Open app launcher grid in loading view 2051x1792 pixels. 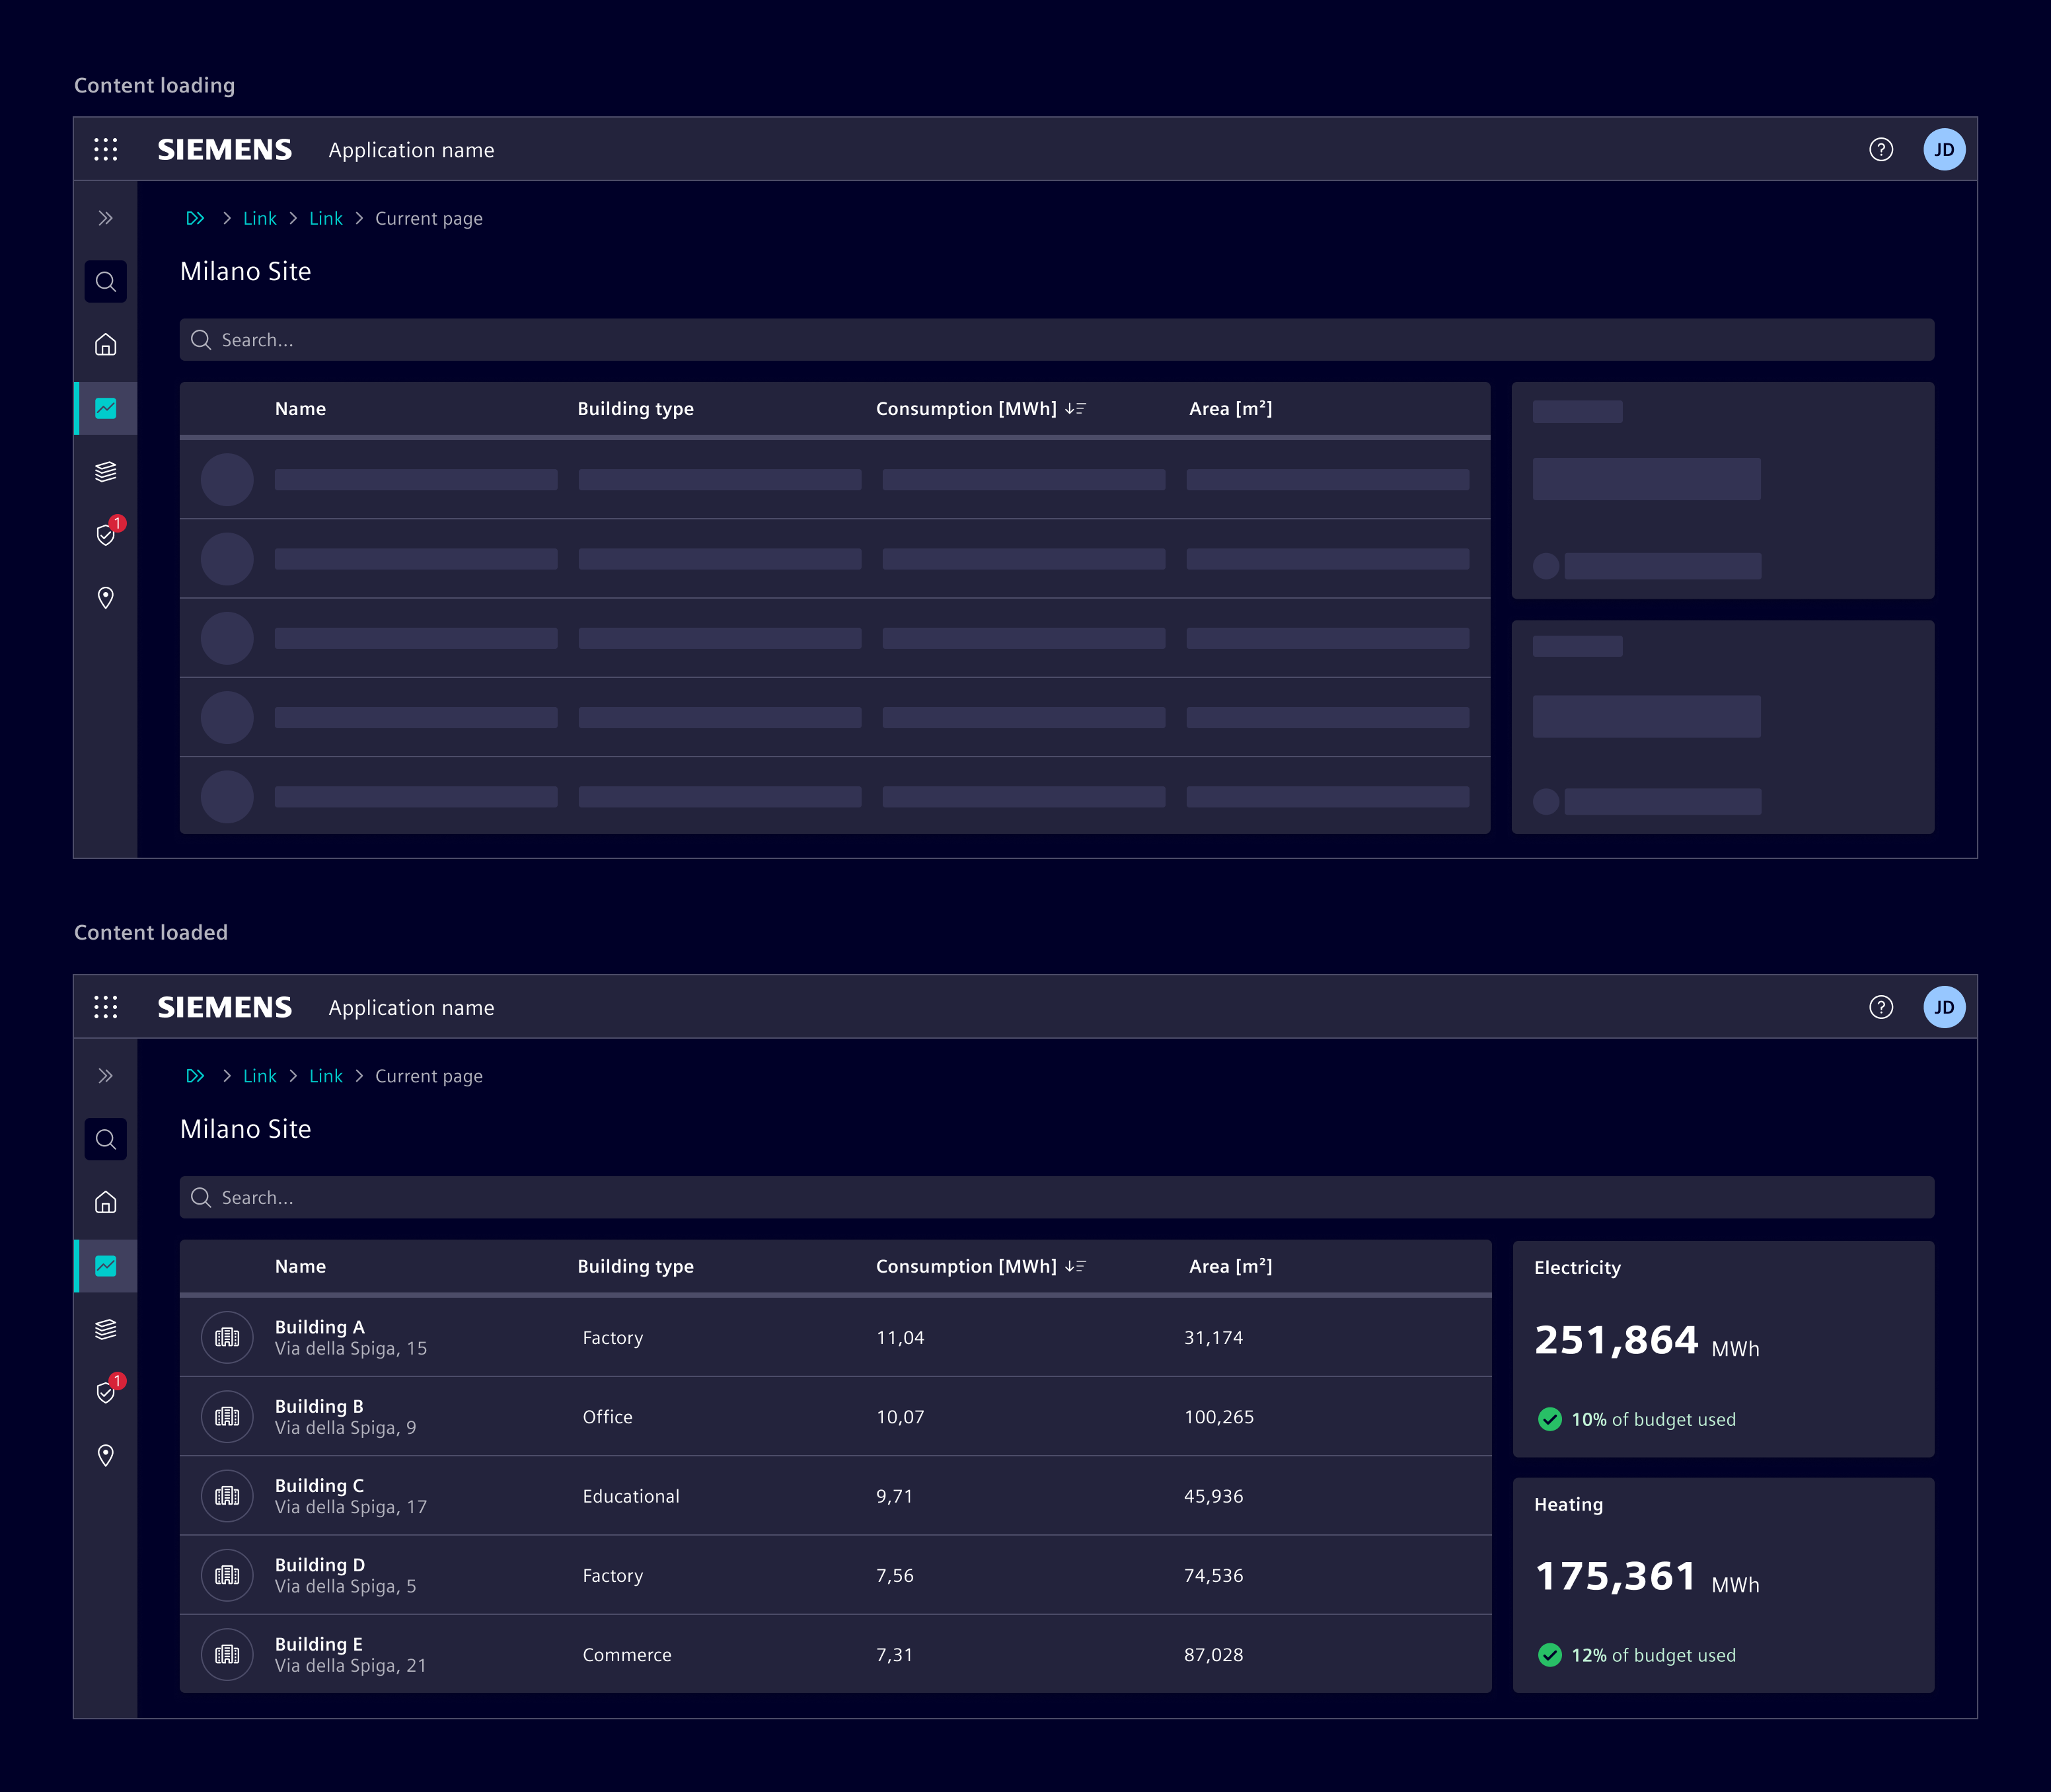coord(105,150)
